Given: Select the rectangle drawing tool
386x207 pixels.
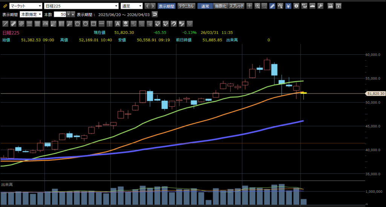Looking at the screenshot, I should [x=93, y=23].
